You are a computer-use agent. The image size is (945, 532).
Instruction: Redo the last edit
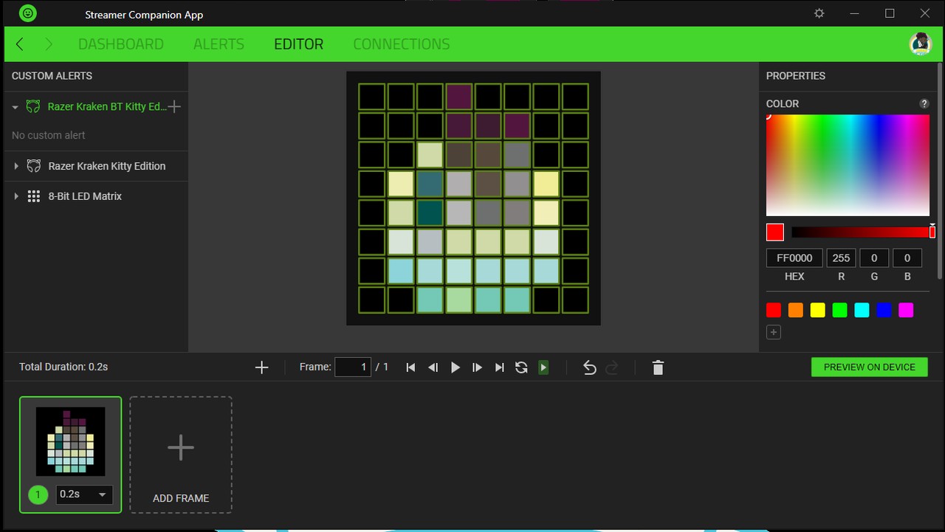[611, 367]
